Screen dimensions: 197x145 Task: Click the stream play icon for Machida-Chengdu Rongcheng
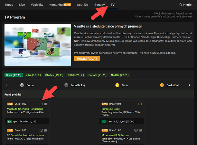coord(41,104)
